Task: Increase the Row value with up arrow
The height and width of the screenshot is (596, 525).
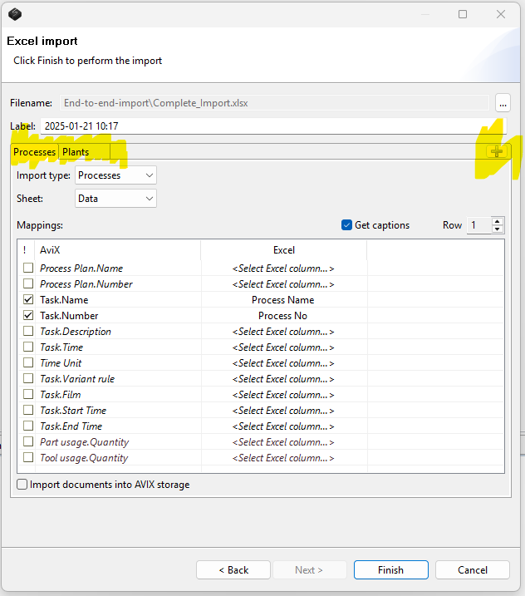Action: 498,221
